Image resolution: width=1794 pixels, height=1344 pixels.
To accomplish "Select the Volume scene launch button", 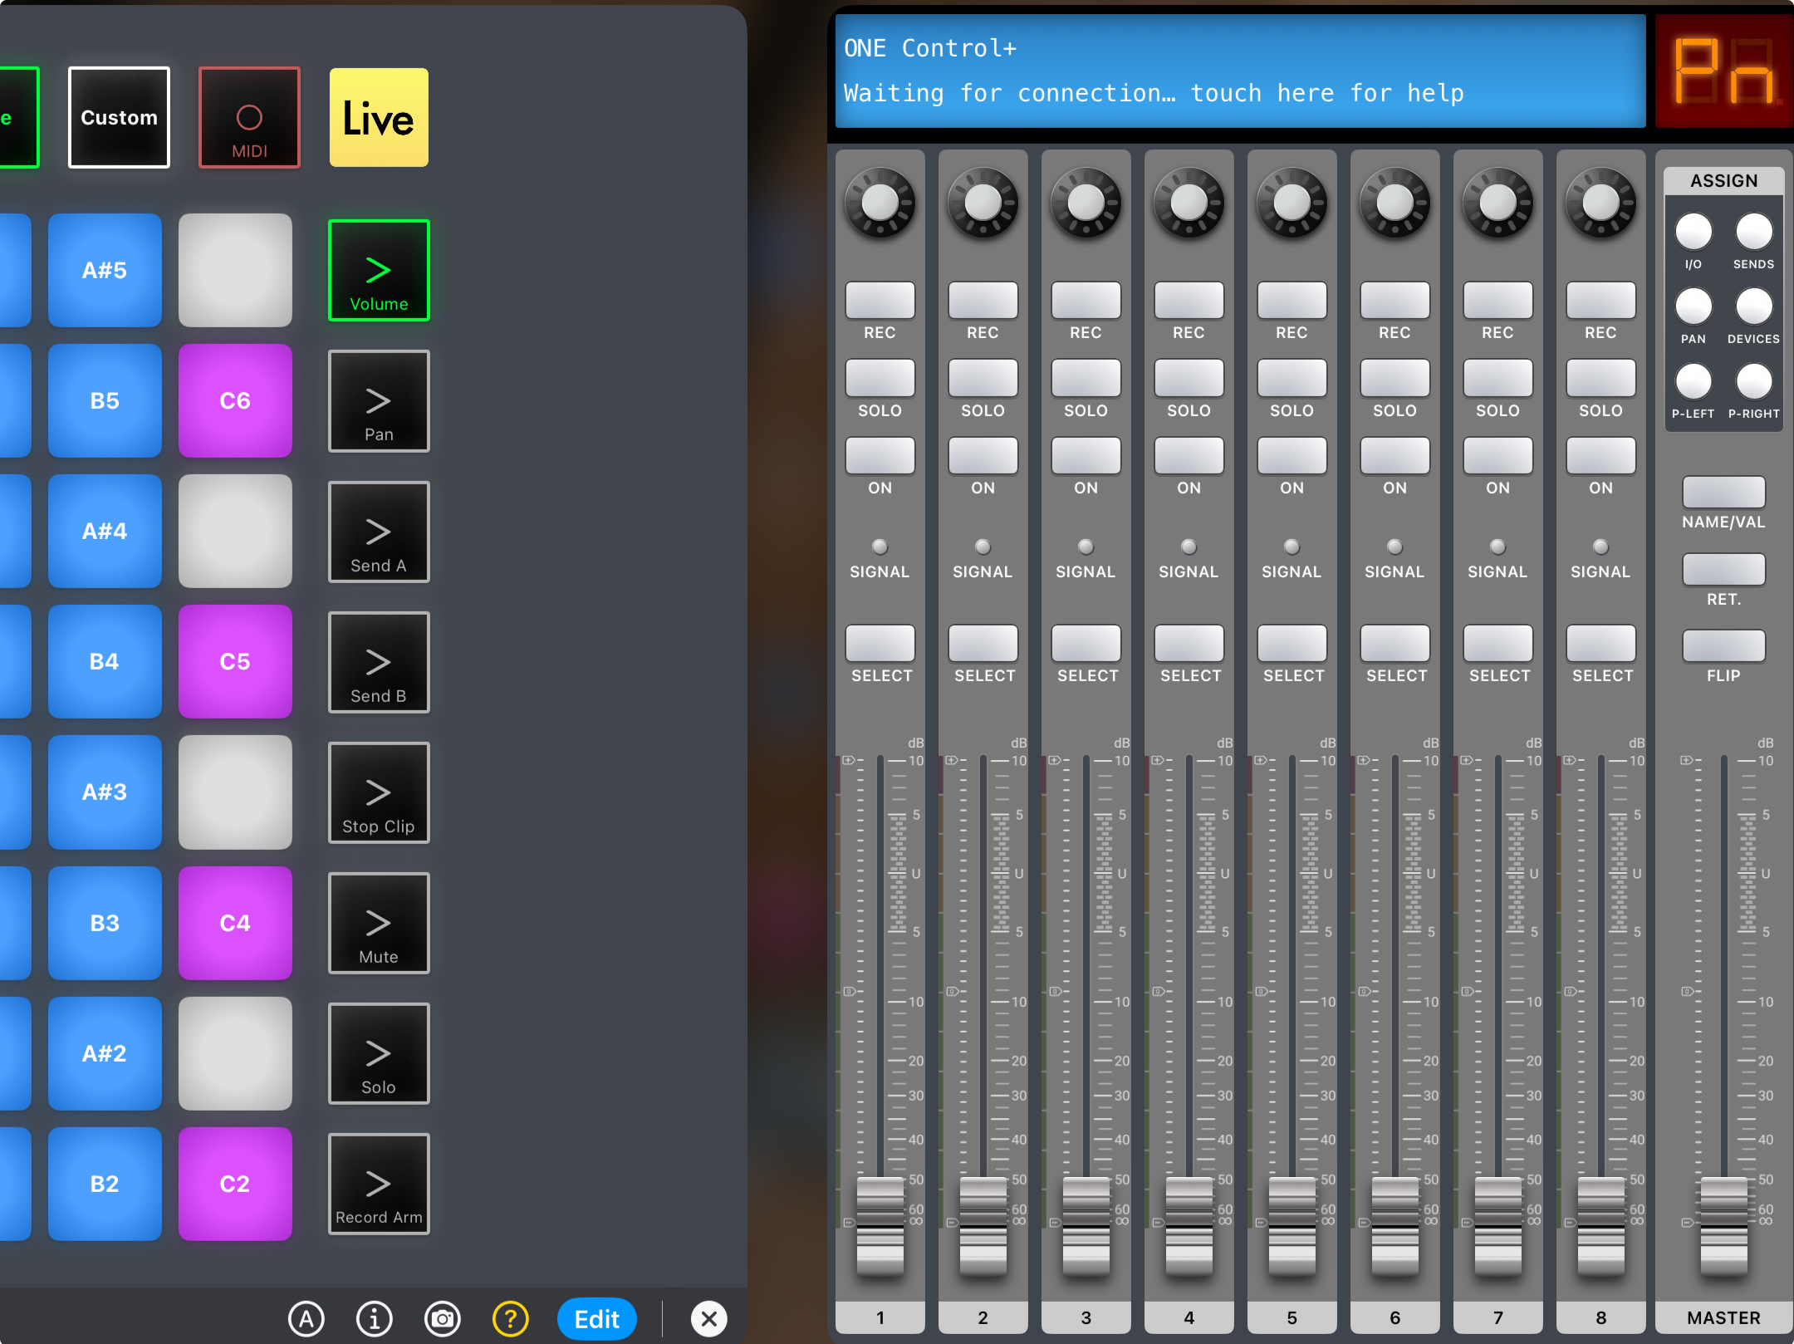I will tap(379, 270).
